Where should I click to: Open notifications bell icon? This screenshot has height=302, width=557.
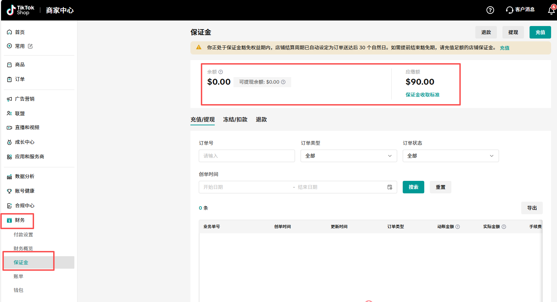[551, 10]
